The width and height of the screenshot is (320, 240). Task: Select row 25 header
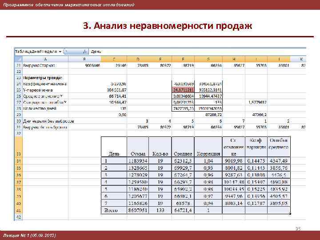tap(18, 90)
